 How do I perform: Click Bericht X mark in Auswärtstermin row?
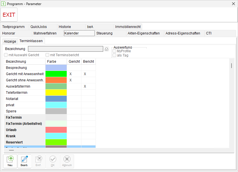[85, 86]
